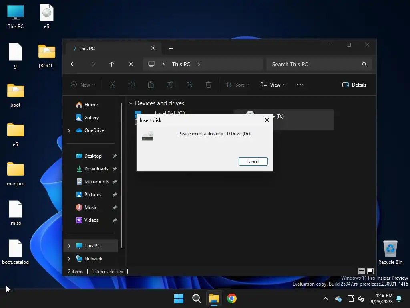
Task: Click the Cut scissors icon
Action: click(x=112, y=85)
